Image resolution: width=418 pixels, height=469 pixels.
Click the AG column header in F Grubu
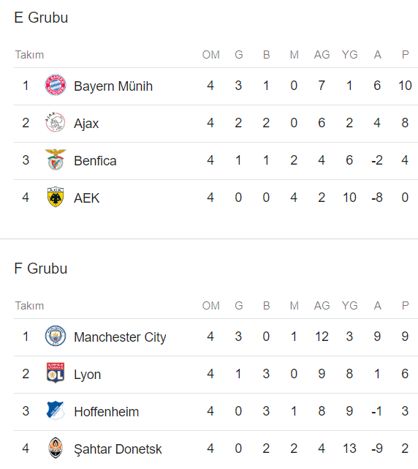[322, 306]
